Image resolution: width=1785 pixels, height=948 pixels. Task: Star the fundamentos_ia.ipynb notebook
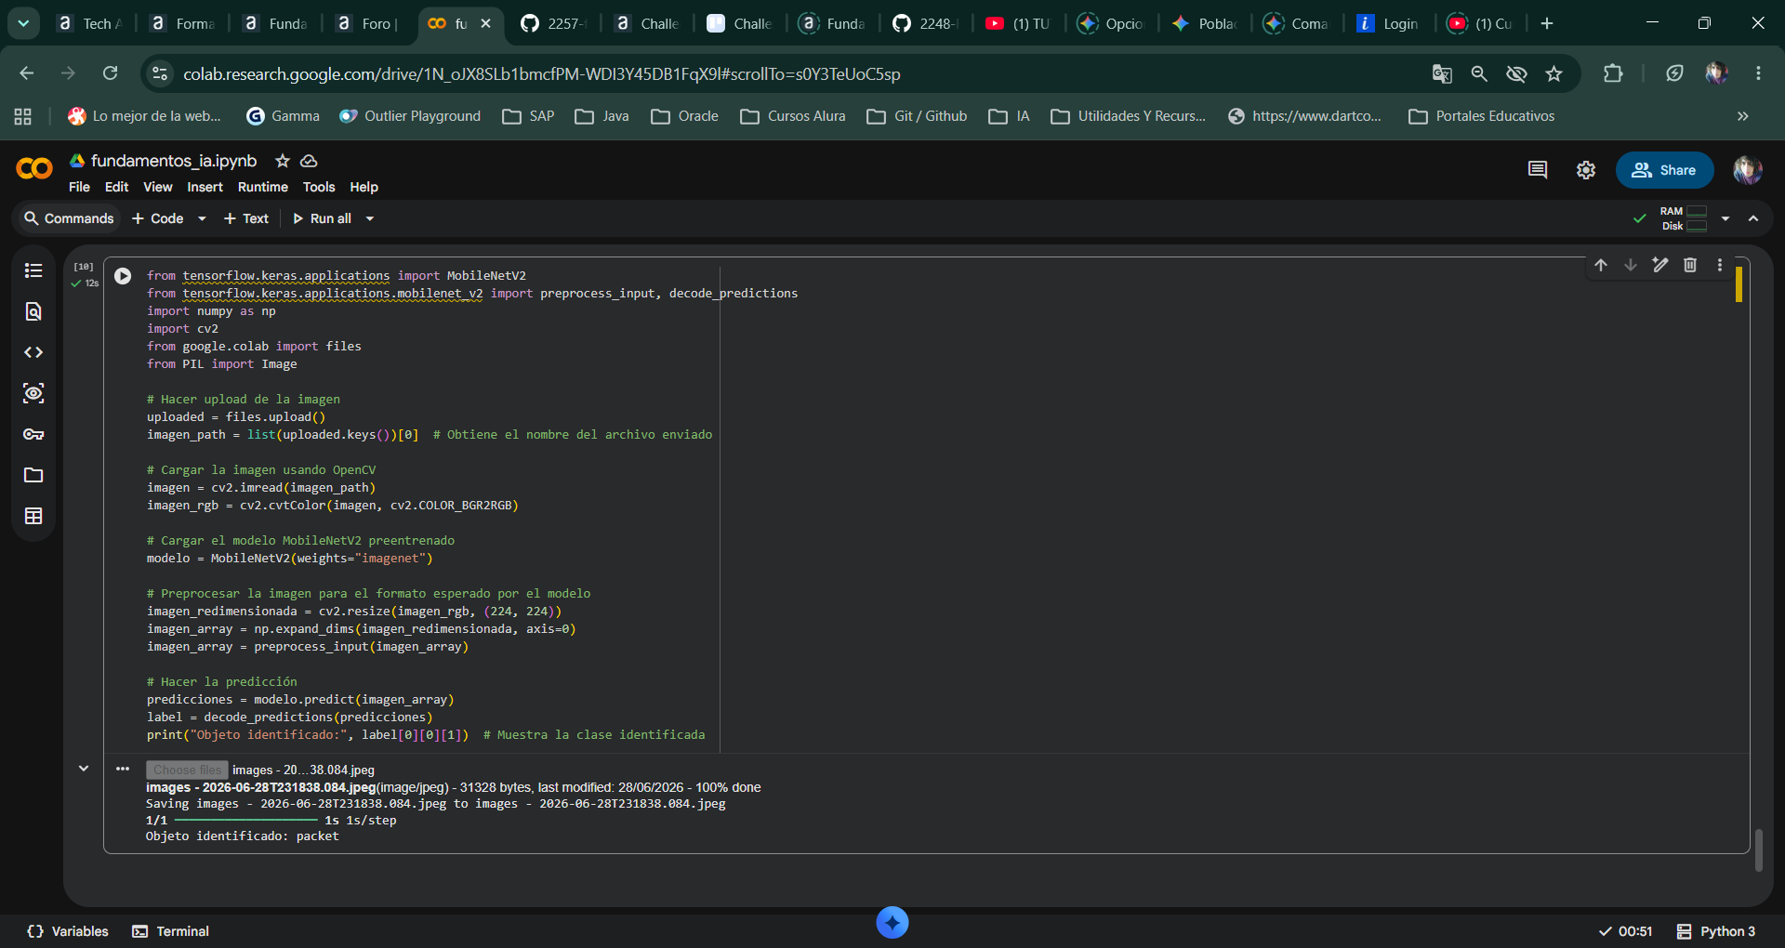(283, 161)
